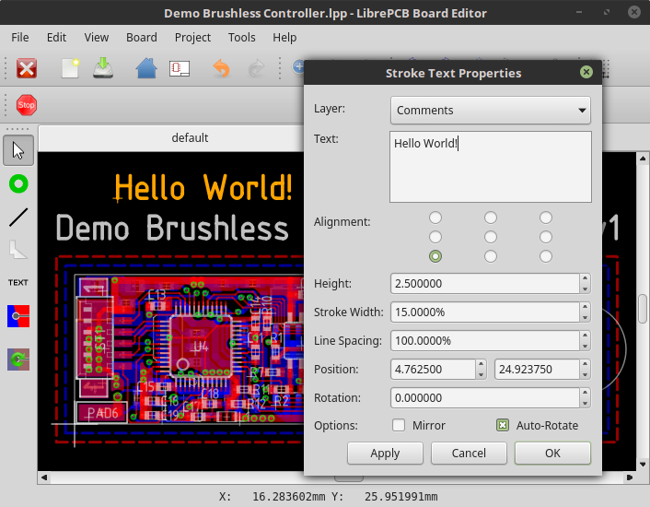Open the View menu
This screenshot has height=507, width=650.
tap(97, 38)
